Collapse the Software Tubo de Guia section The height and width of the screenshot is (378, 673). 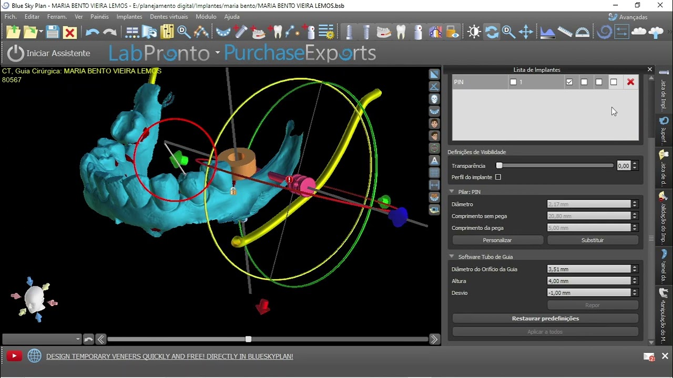[452, 257]
